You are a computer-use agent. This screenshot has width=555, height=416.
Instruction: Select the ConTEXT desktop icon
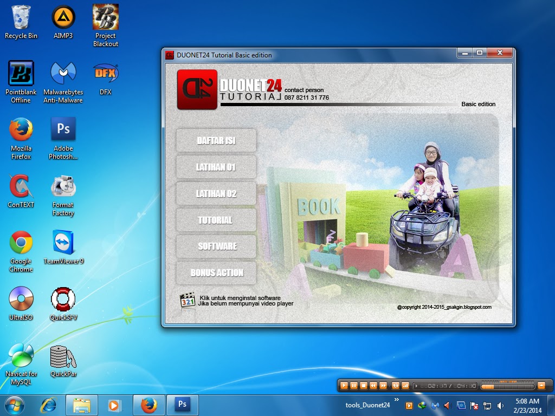[21, 191]
